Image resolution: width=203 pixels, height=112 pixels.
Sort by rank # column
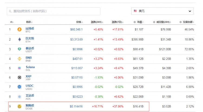12,22
